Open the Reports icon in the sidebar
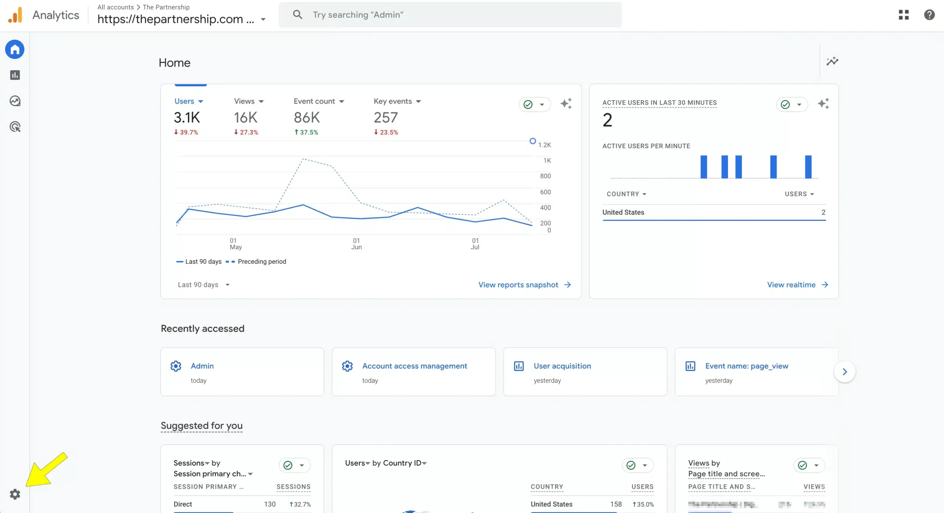This screenshot has height=513, width=944. coord(15,75)
